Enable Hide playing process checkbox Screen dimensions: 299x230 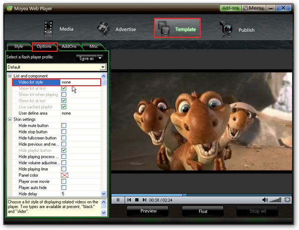click(64, 156)
